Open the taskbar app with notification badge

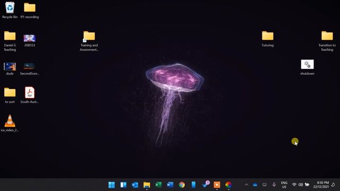click(x=206, y=184)
